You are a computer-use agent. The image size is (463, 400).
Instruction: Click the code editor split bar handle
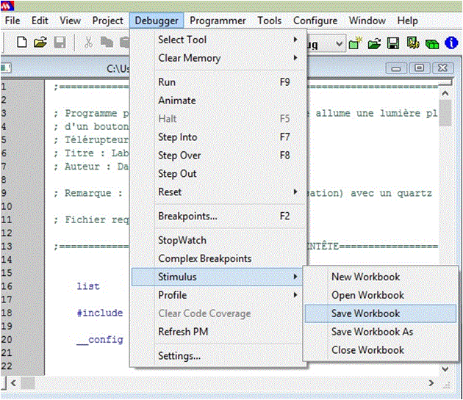(445, 82)
